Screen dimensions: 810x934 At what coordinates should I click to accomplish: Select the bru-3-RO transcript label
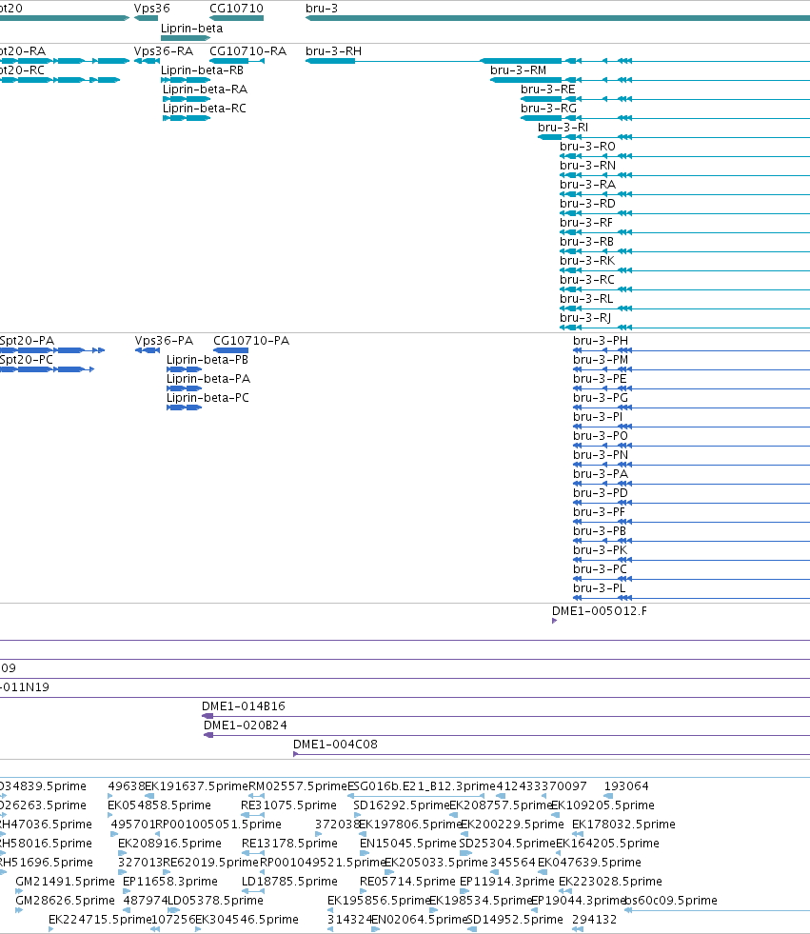click(588, 147)
